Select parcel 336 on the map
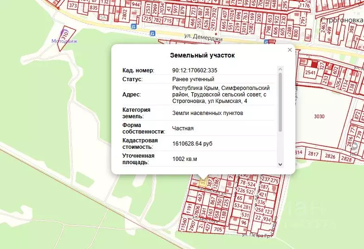Viewport: 364px width, 249px height. (x=261, y=202)
